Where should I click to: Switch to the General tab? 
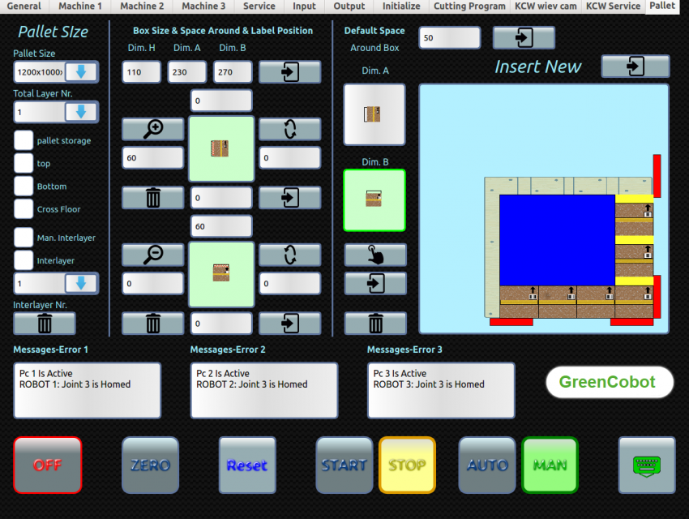(24, 6)
